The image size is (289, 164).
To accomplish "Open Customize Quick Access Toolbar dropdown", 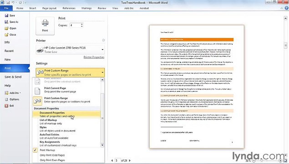I will tap(25, 3).
